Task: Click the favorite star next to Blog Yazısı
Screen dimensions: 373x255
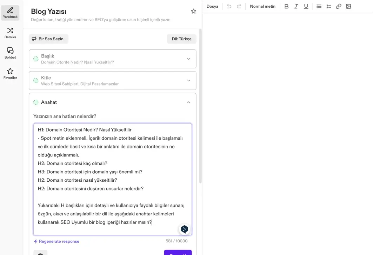Action: 193,11
